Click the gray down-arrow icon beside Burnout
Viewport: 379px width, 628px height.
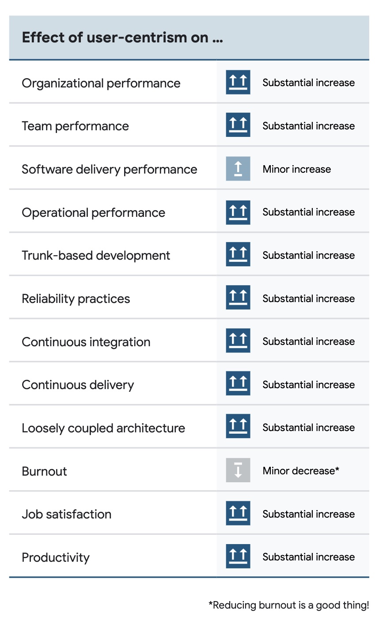coord(238,470)
